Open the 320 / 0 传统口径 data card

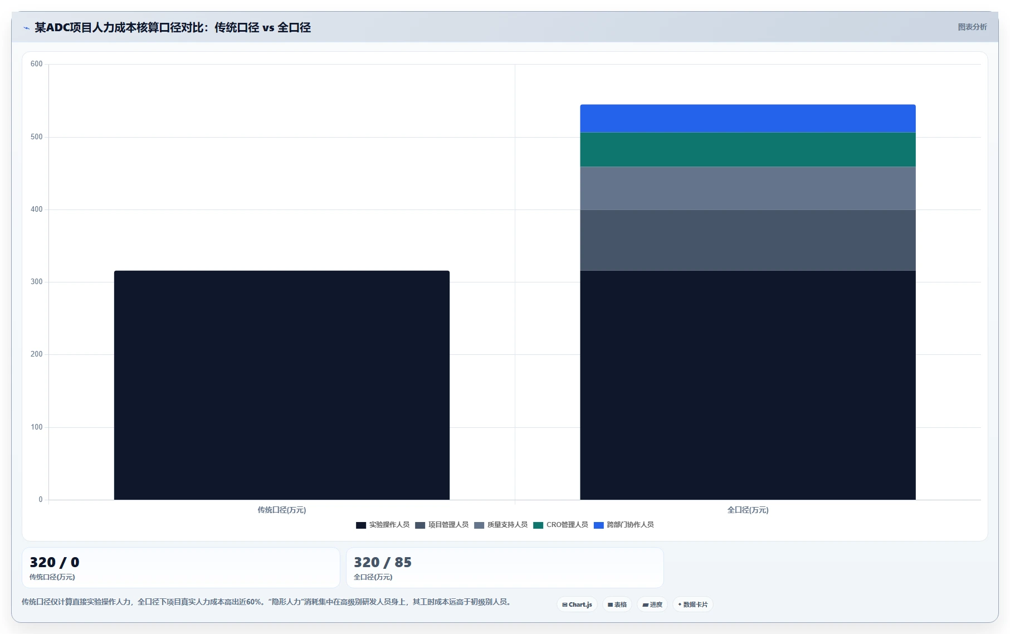180,568
